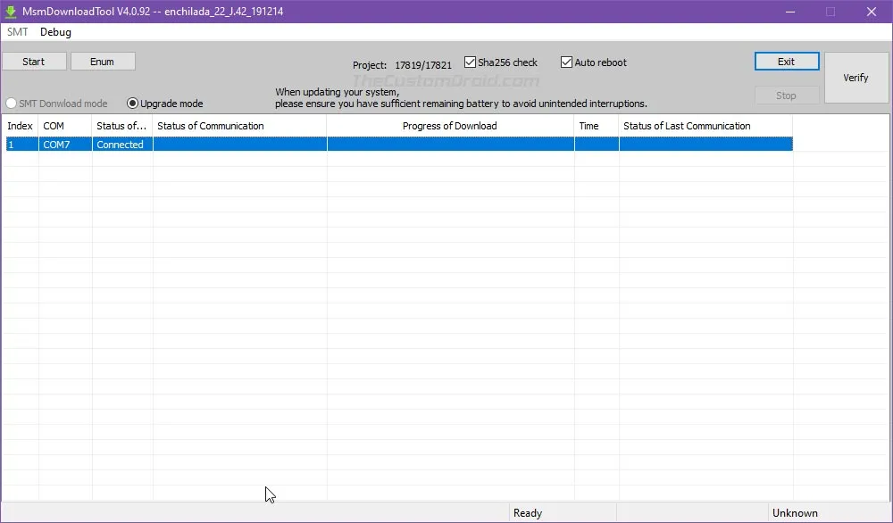Click the MsmDownloadTool app icon in title bar

13,12
